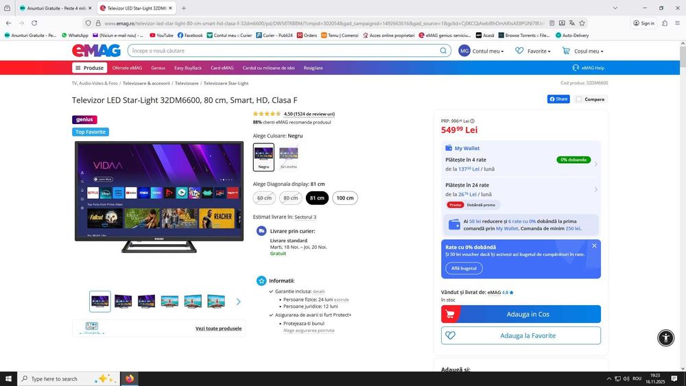This screenshot has height=386, width=686.
Task: Select the 80 cm diagonal option
Action: point(290,198)
